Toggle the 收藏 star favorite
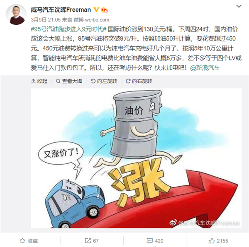The height and width of the screenshot is (247, 249). point(29,241)
